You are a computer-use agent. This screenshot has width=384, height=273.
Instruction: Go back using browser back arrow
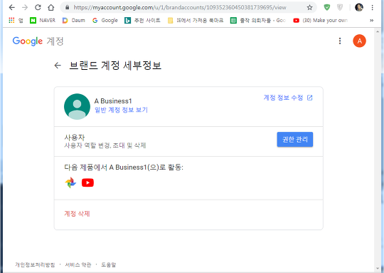pyautogui.click(x=12, y=7)
